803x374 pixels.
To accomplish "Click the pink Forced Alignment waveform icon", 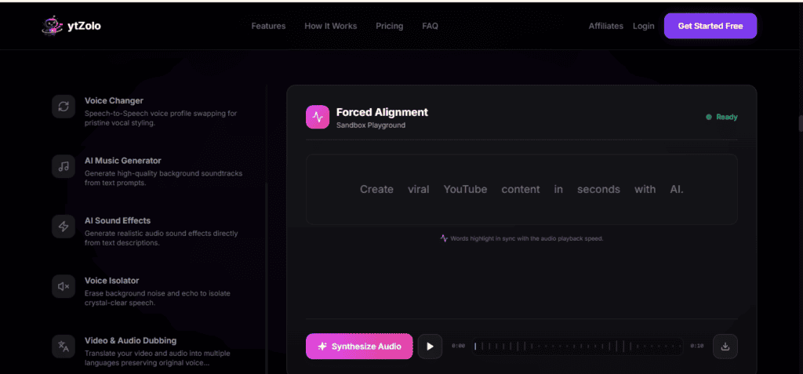I will (x=318, y=118).
